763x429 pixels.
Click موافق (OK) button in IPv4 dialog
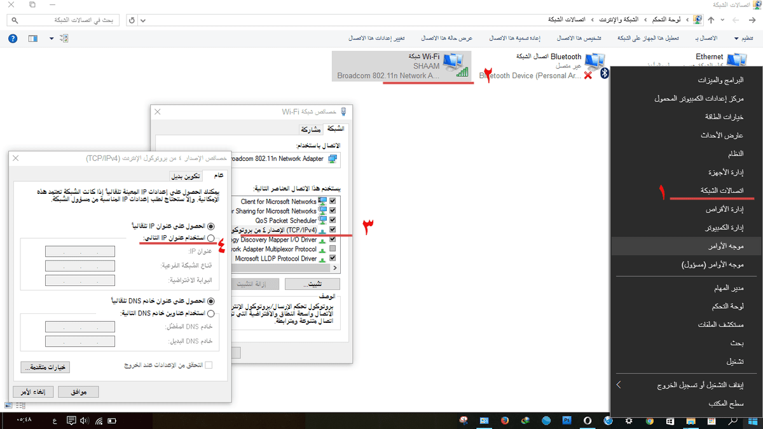coord(79,392)
